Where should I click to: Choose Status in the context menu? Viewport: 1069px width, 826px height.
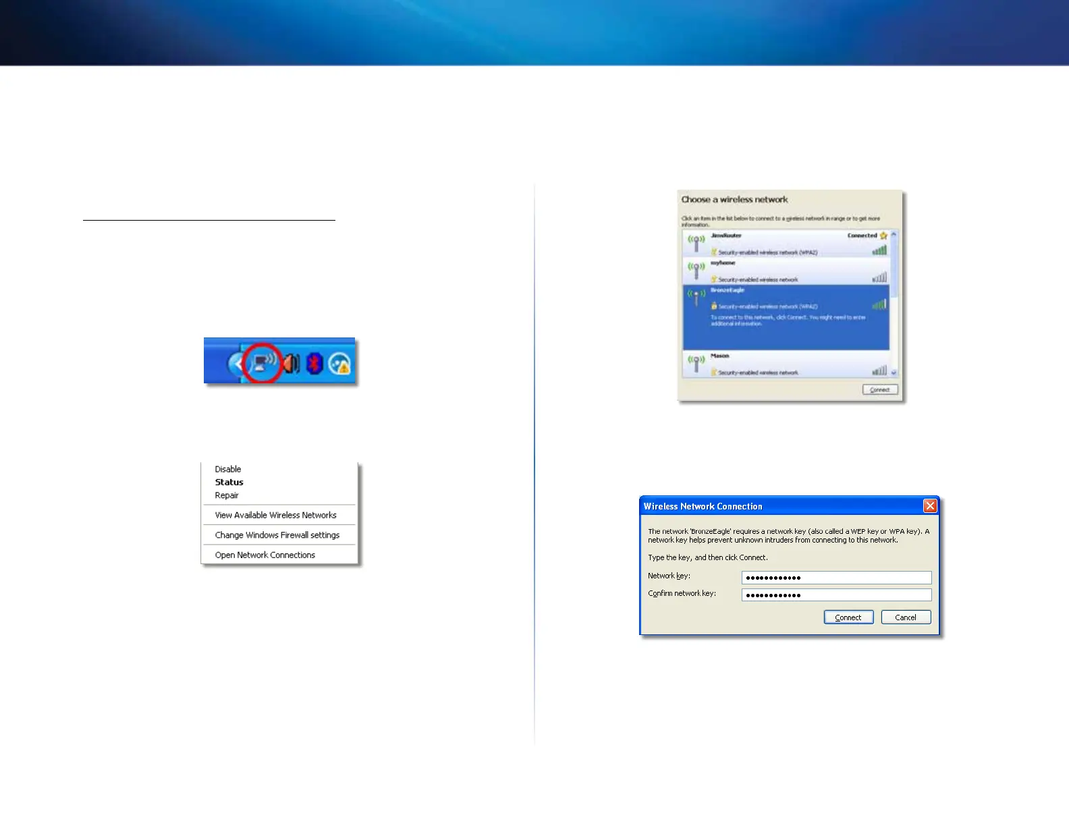229,482
